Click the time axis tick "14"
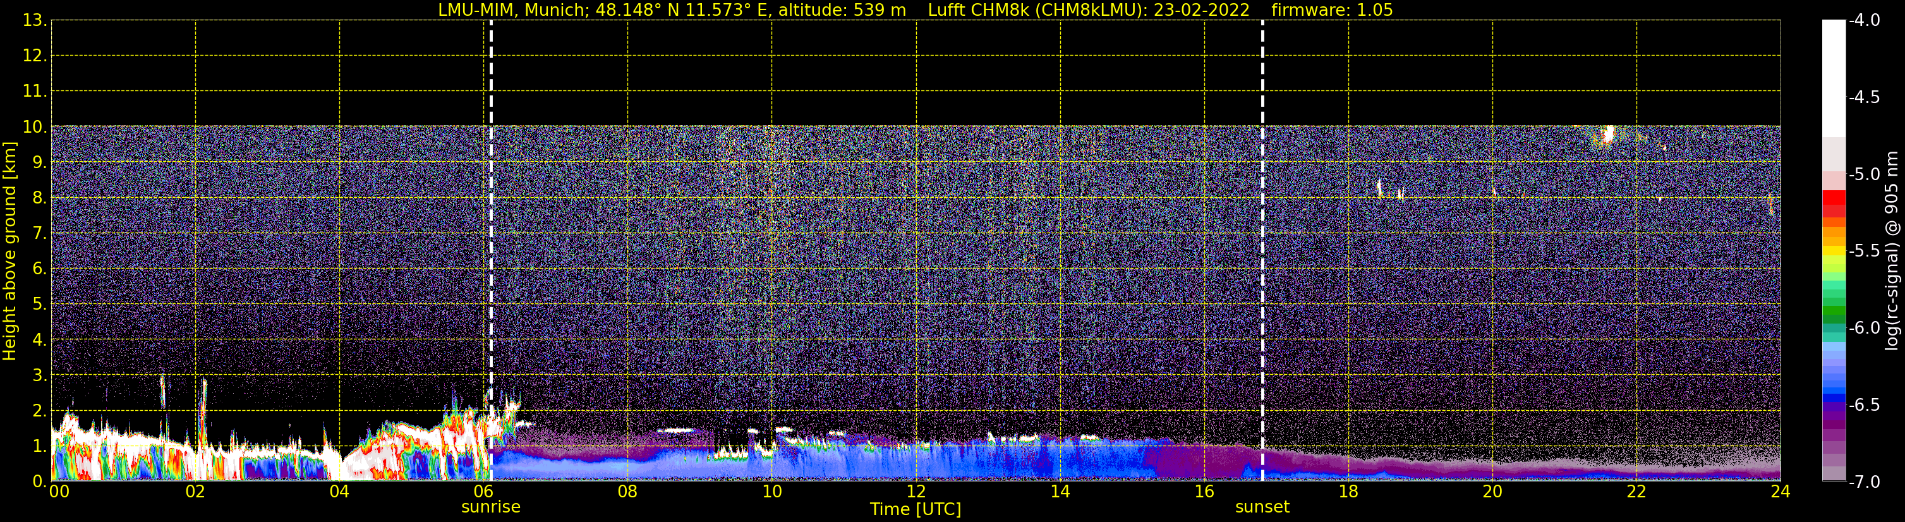Viewport: 1905px width, 522px height. pyautogui.click(x=1060, y=492)
